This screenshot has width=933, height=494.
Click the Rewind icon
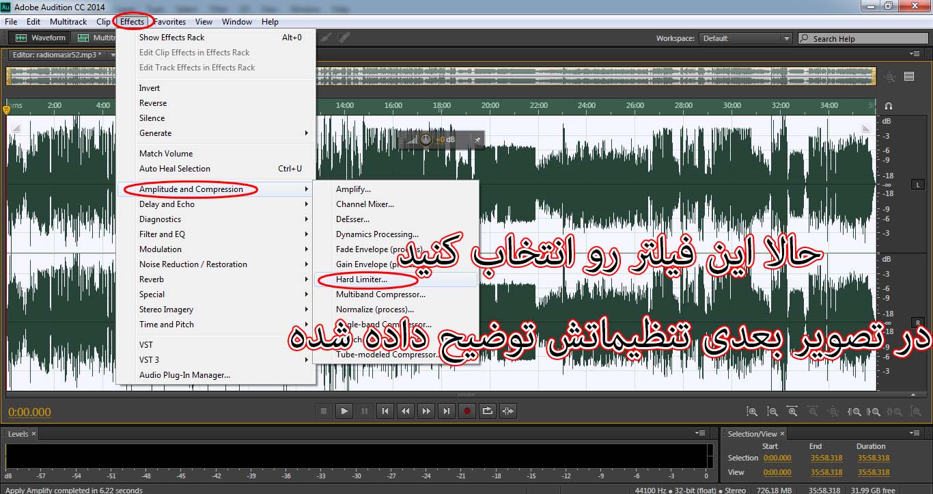(406, 411)
